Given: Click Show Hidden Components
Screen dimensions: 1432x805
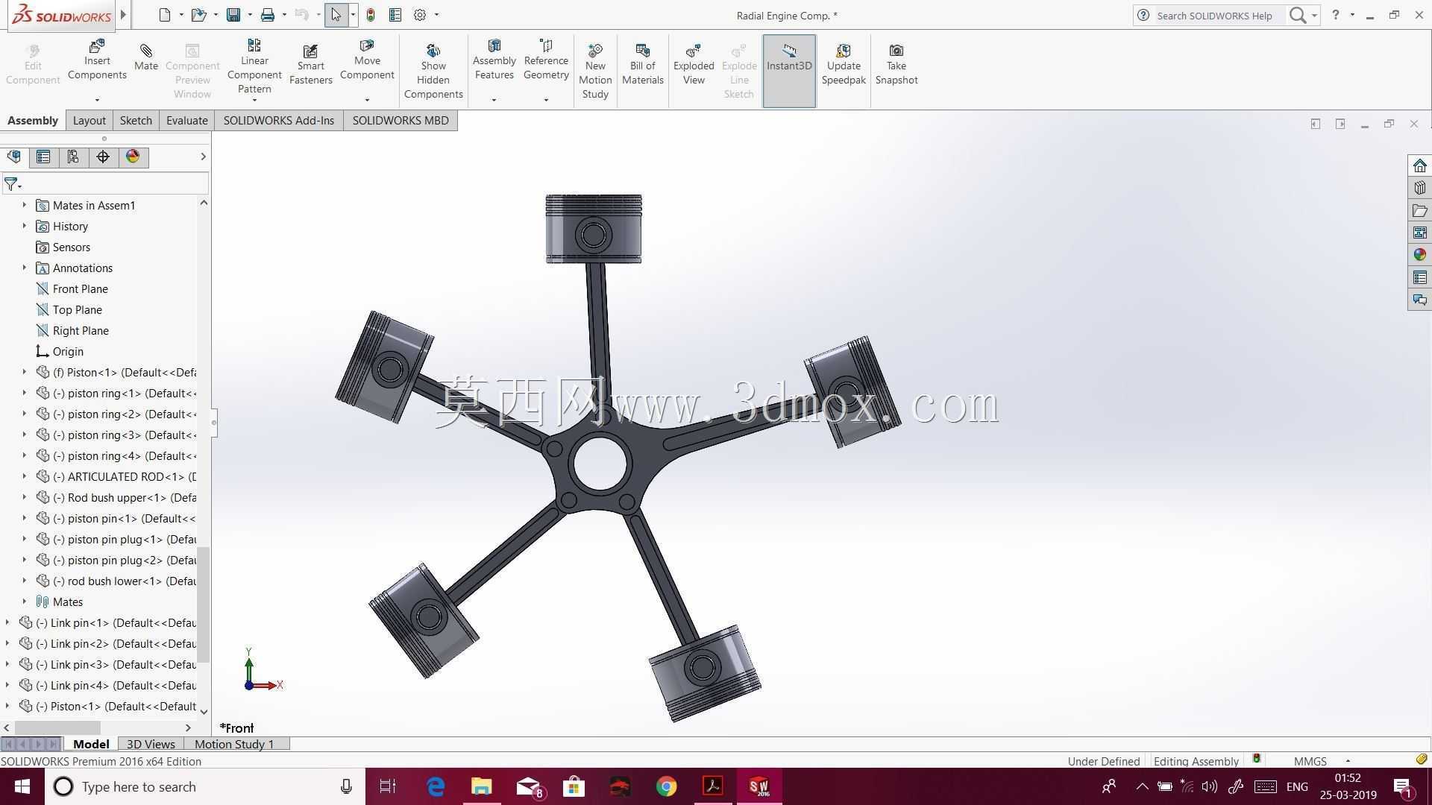Looking at the screenshot, I should [433, 71].
